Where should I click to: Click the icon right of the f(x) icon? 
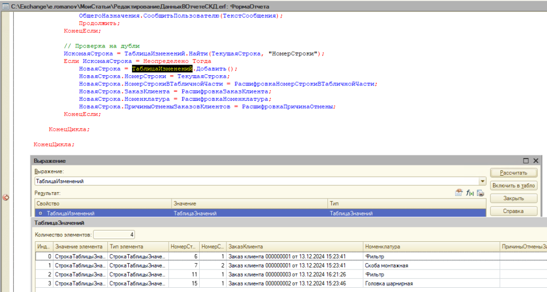[x=481, y=193]
